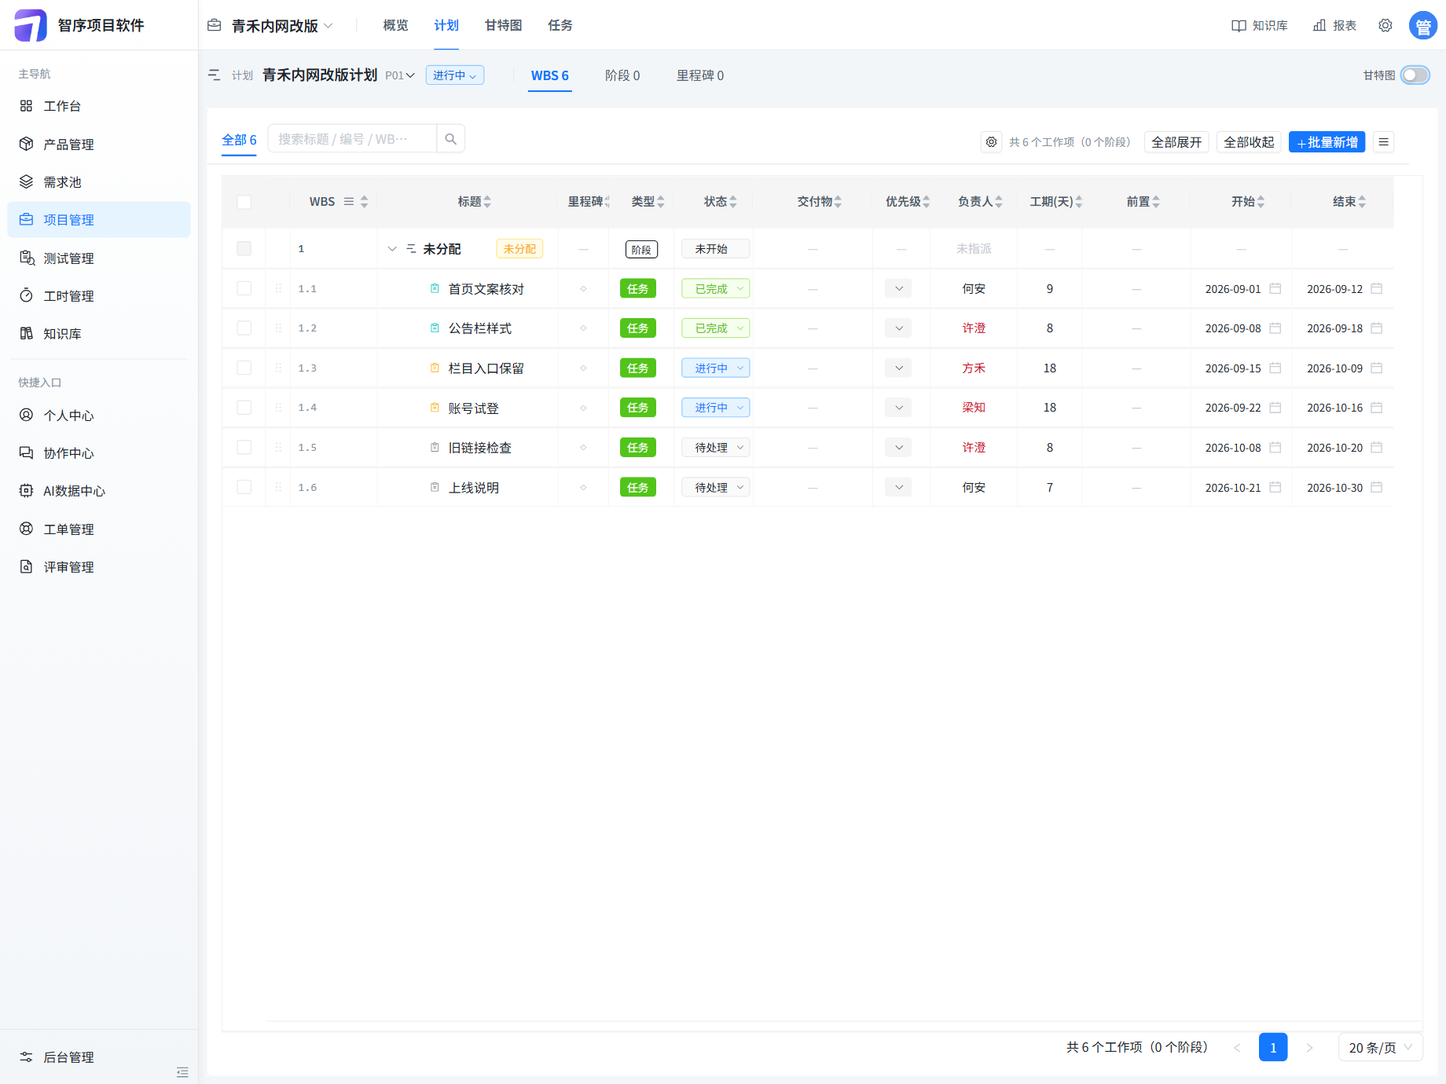Open start date calendar for 首页文案核对

tap(1275, 288)
